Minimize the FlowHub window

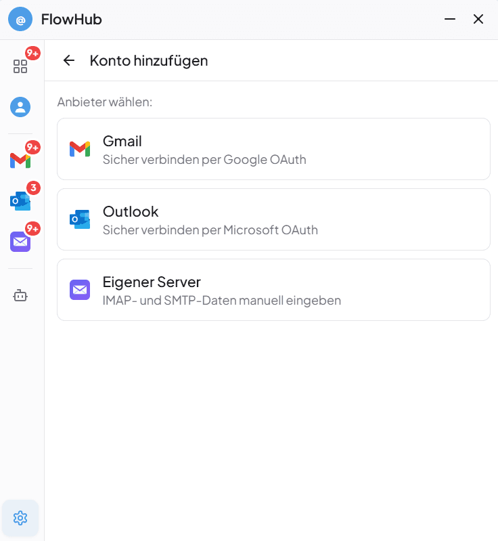tap(450, 20)
